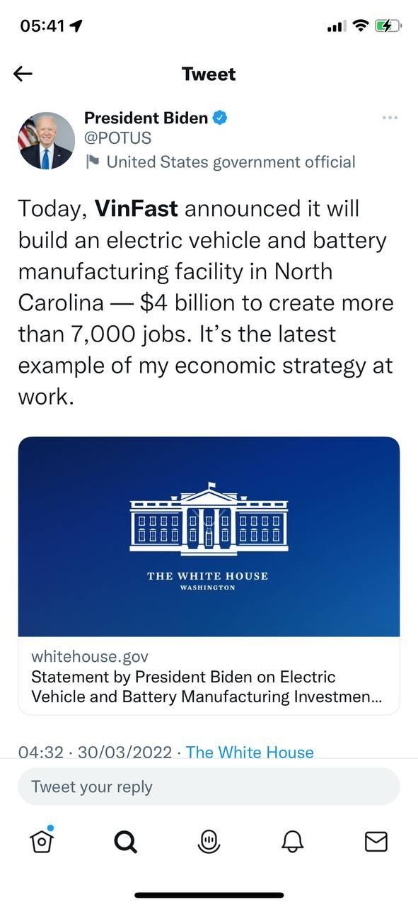418x907 pixels.
Task: Select the Search magnifier icon
Action: [x=124, y=841]
